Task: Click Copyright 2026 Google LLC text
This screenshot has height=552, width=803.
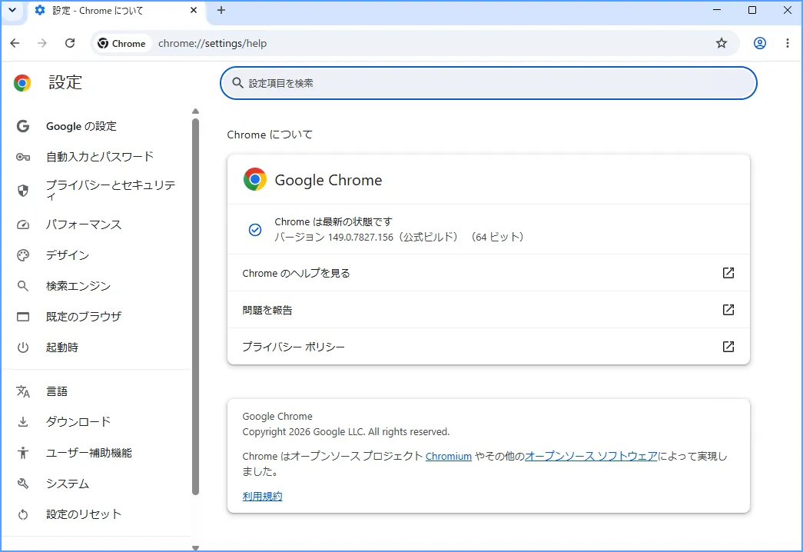Action: 346,431
